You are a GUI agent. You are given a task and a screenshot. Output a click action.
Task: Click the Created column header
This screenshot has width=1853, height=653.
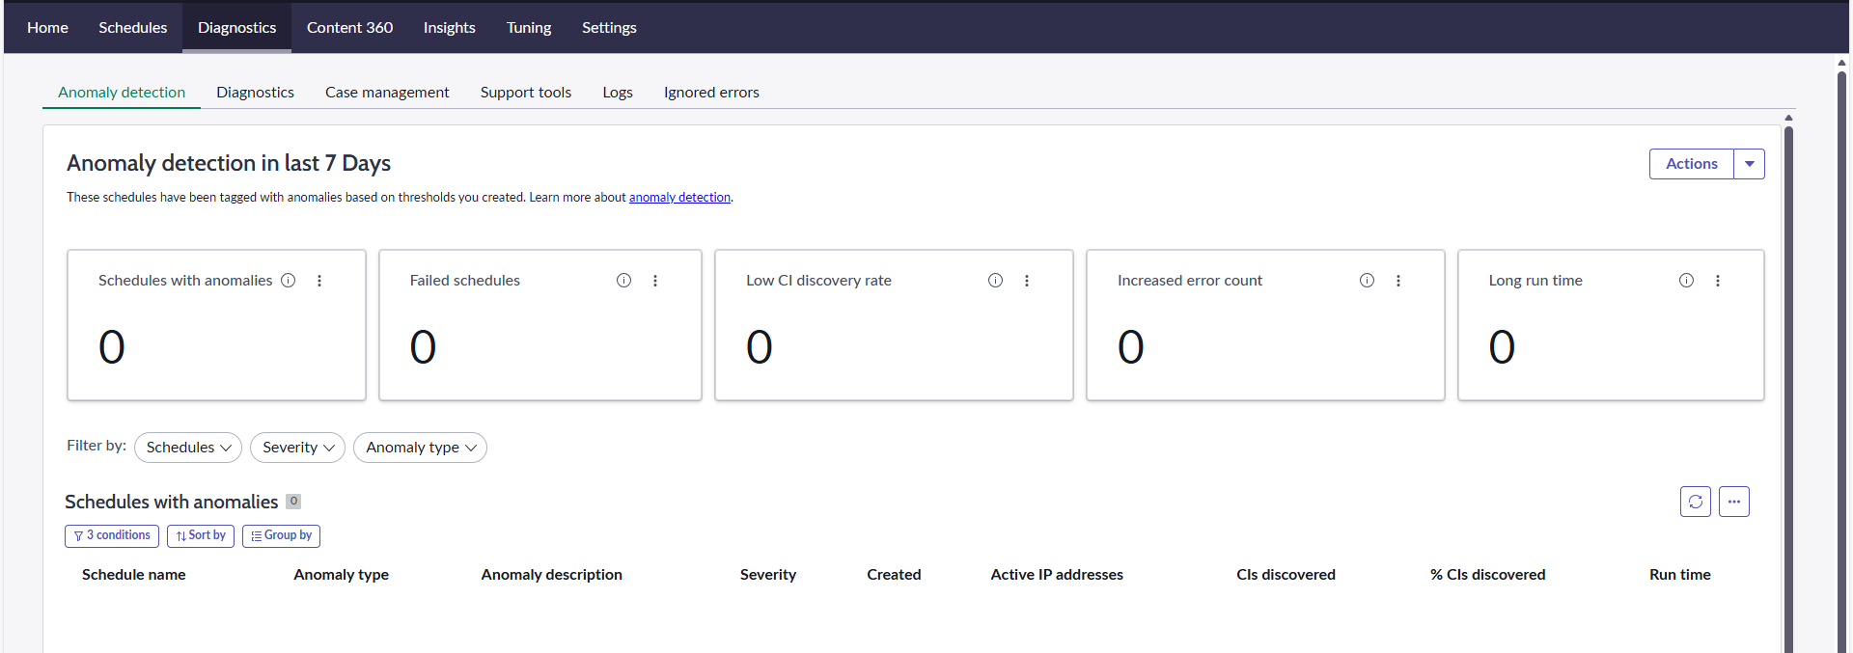(x=894, y=575)
